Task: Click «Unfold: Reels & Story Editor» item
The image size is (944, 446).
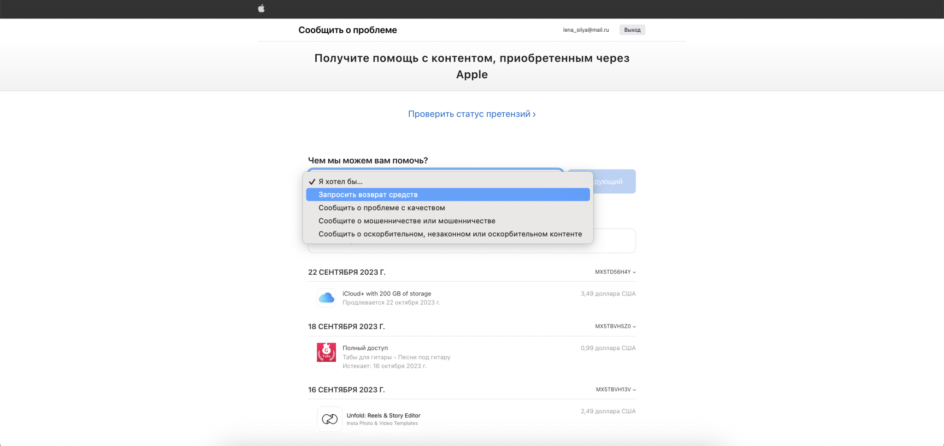Action: click(x=383, y=415)
